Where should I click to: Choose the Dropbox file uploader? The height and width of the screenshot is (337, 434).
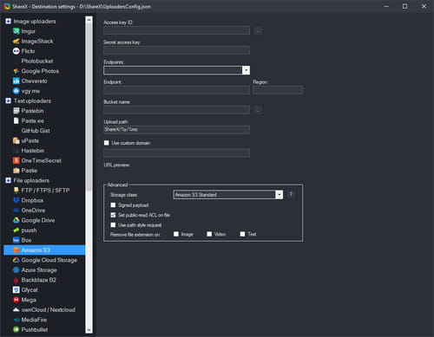32,200
